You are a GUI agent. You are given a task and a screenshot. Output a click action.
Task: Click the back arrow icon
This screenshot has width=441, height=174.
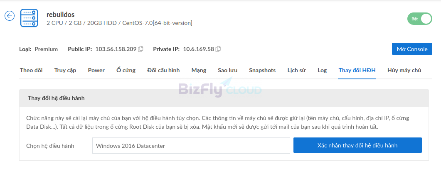(10, 16)
